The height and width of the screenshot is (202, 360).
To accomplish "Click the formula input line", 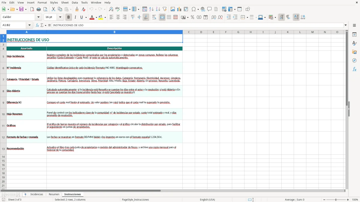I will tap(198, 25).
